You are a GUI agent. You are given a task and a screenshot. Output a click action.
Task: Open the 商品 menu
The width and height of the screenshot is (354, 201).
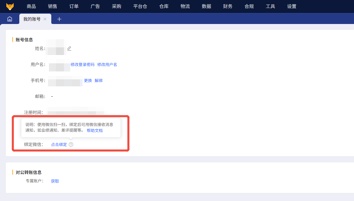click(31, 6)
